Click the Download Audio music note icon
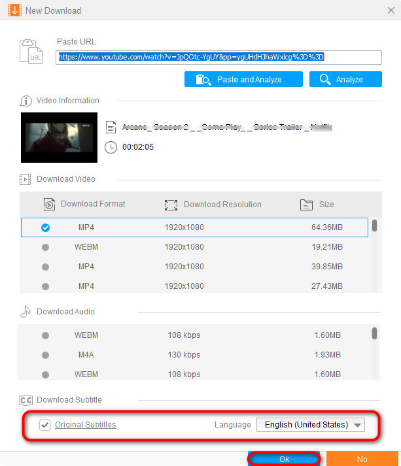The image size is (401, 466). pos(26,312)
